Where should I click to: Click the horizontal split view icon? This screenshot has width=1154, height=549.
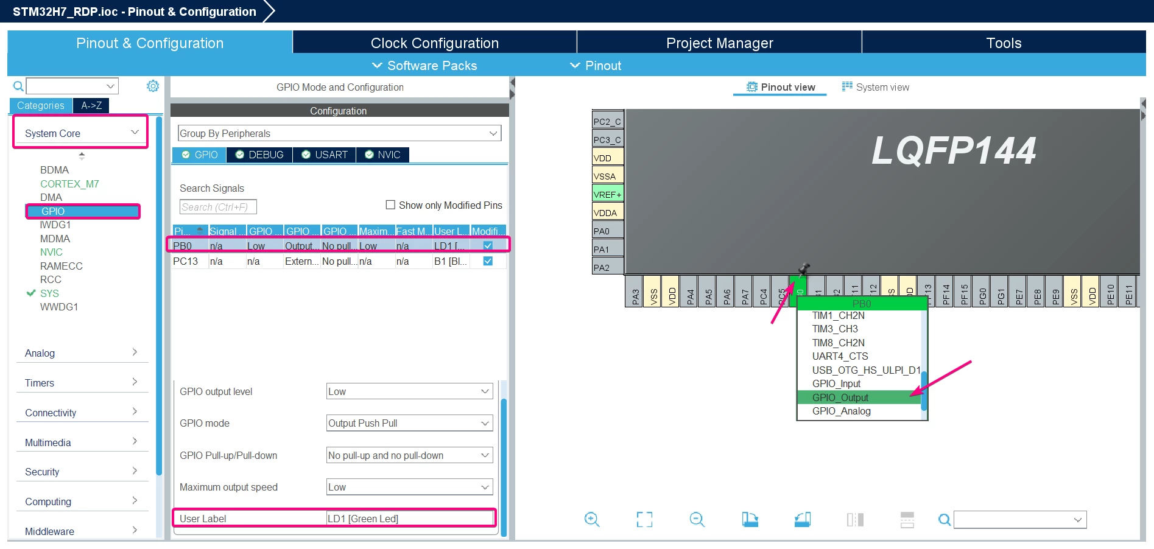(x=907, y=519)
